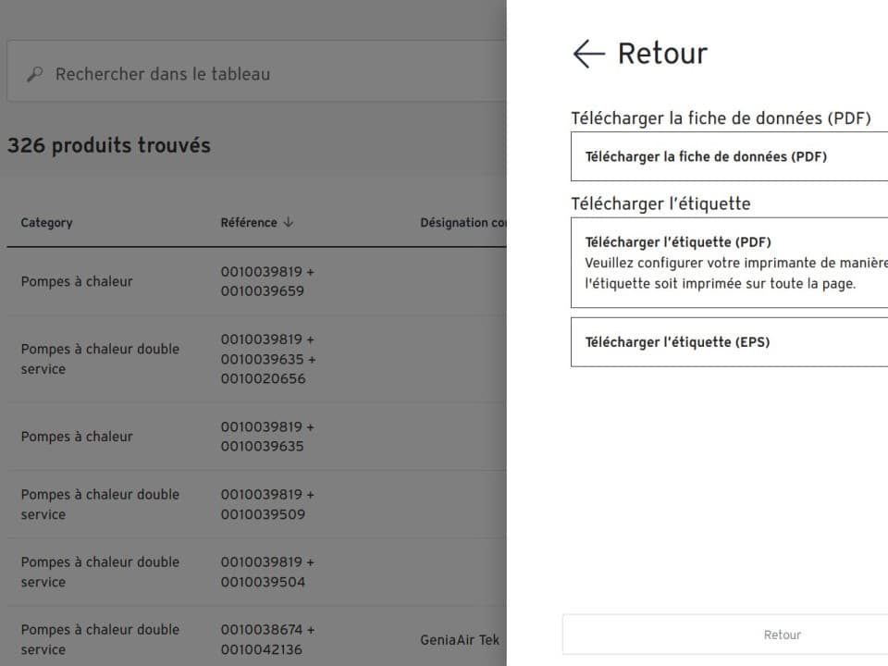This screenshot has width=888, height=666.
Task: Click the row with reference 0010039509
Action: [267, 504]
